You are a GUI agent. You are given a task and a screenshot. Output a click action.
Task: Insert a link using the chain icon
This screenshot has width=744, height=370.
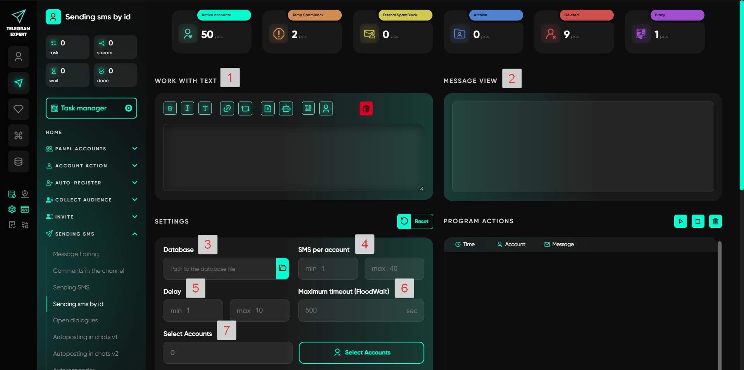(227, 108)
